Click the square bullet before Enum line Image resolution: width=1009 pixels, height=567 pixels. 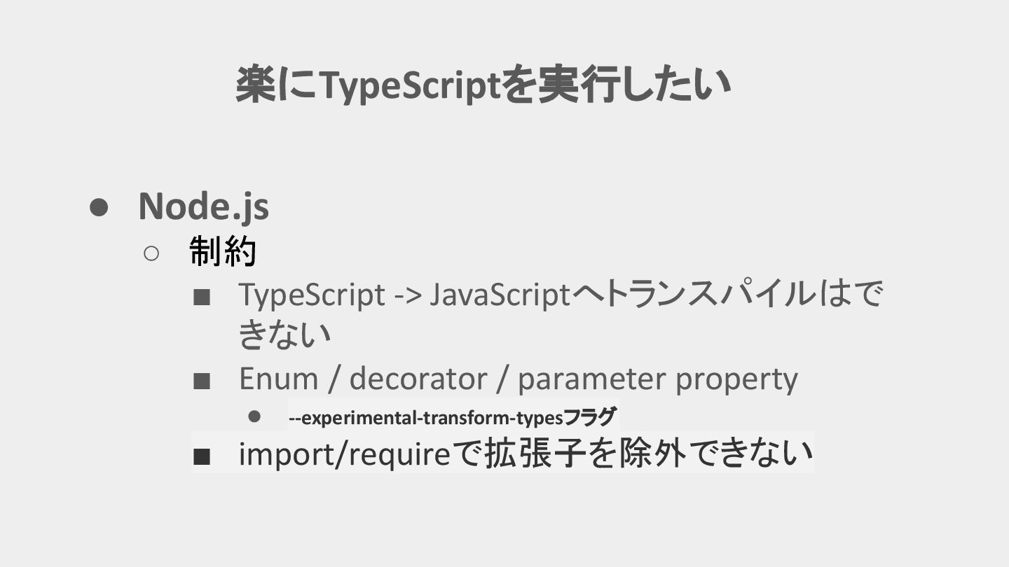(202, 381)
